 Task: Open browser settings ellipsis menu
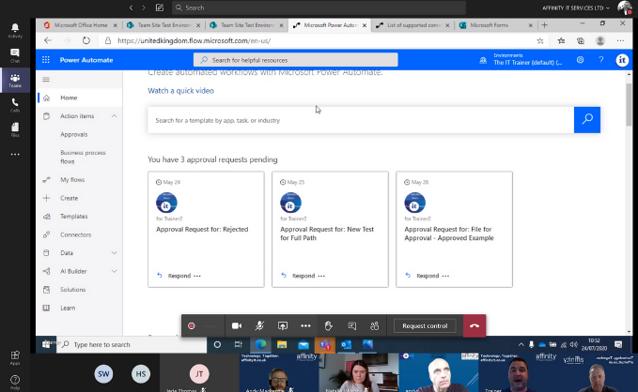(x=620, y=40)
